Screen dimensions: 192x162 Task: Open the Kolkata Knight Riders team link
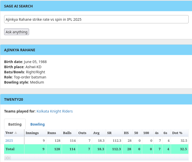tap(54, 111)
